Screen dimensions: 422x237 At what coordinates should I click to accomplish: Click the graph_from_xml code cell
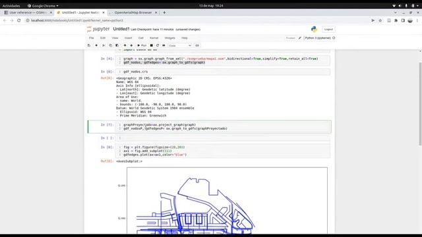(223, 61)
